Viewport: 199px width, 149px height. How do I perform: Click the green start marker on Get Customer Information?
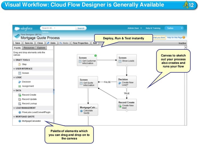pyautogui.click(x=95, y=56)
